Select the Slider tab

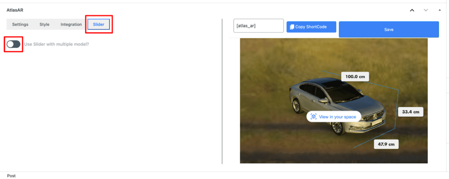coord(99,25)
